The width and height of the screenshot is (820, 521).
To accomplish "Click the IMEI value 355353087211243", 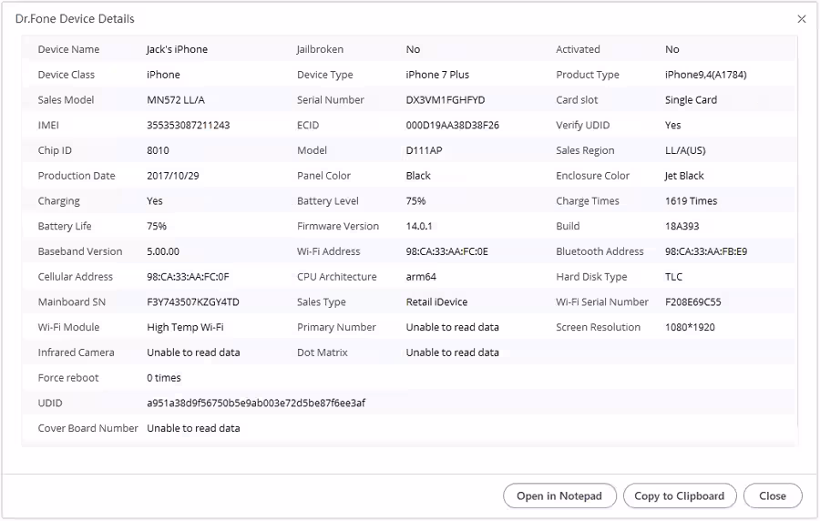I will click(x=188, y=125).
